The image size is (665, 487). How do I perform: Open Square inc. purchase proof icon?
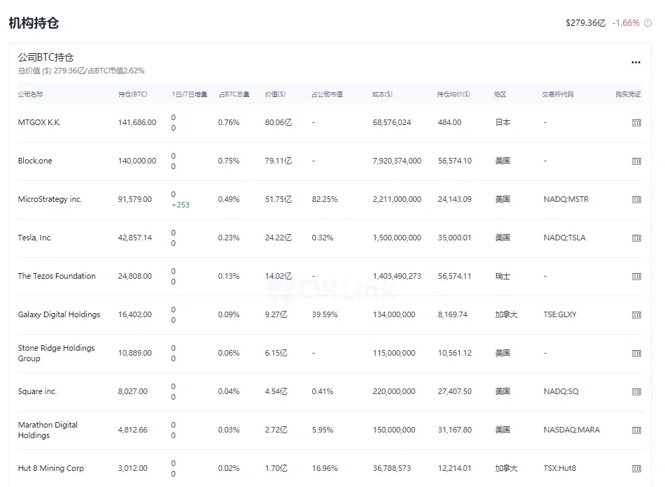(636, 392)
